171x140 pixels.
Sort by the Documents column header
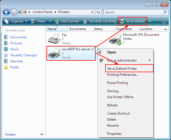[x=80, y=29]
